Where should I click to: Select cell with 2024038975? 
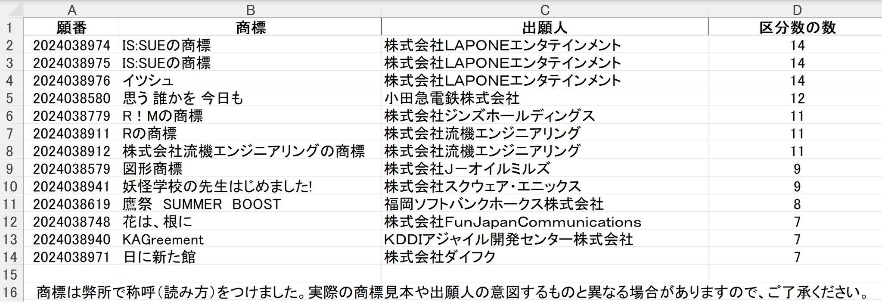(72, 63)
